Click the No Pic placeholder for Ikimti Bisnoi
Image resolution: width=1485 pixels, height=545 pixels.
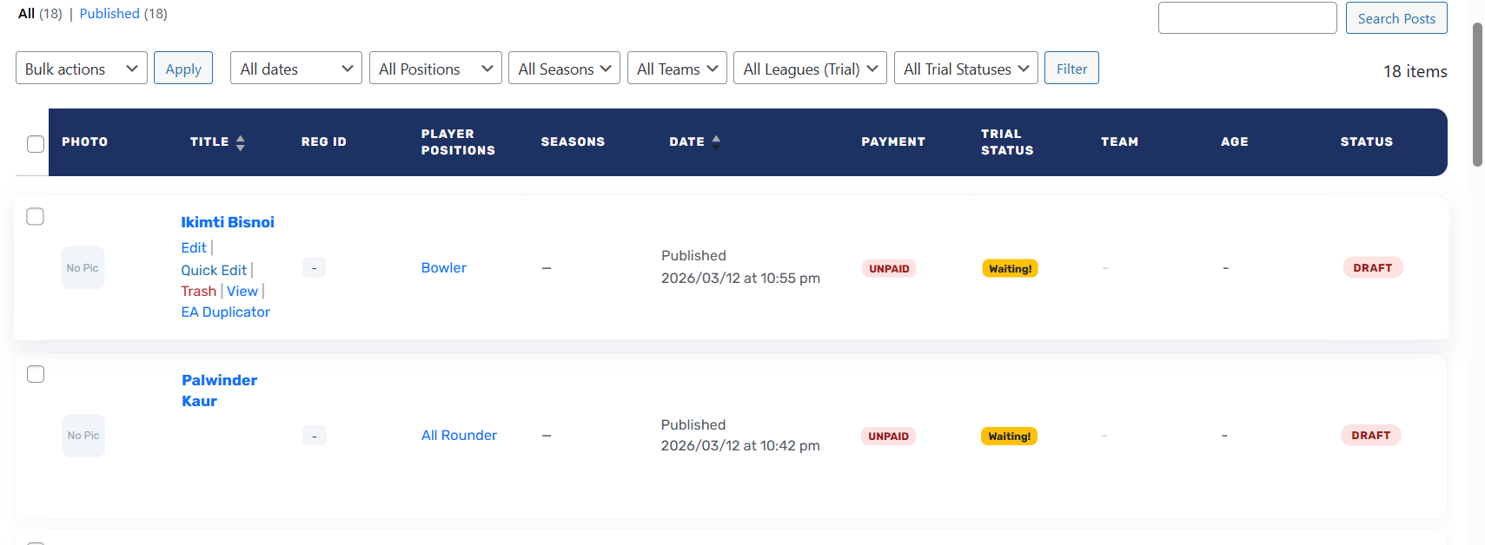(x=83, y=268)
